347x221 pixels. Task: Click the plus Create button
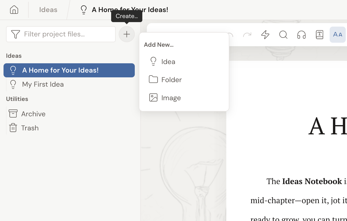tap(127, 34)
